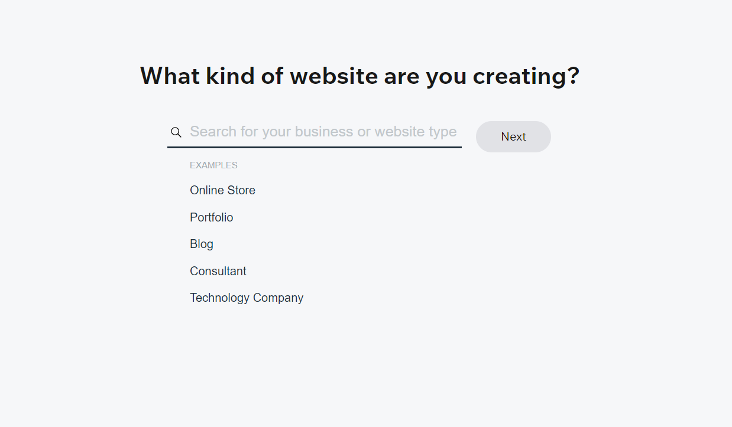Click the EXAMPLES label above the list

[213, 165]
